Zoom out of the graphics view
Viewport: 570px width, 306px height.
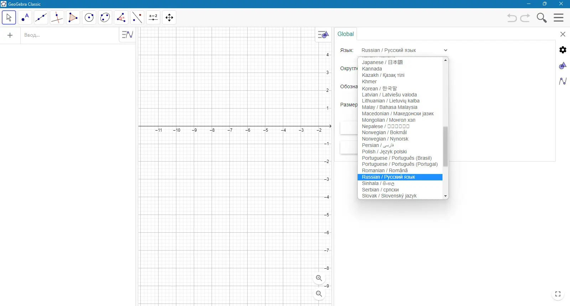tap(319, 294)
